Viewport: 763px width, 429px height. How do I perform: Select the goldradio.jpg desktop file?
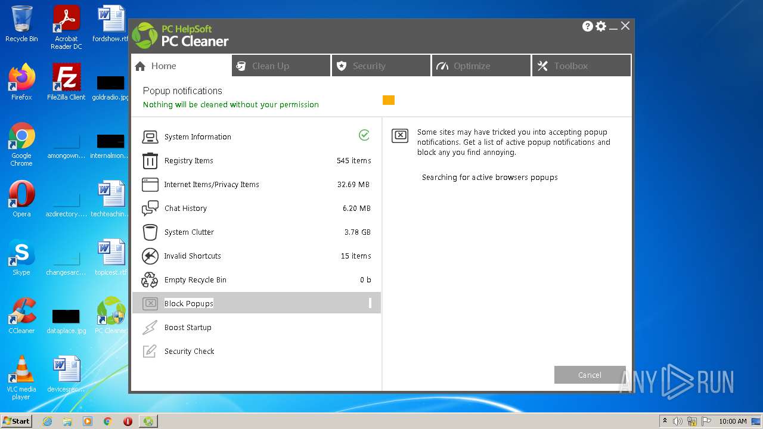(111, 88)
